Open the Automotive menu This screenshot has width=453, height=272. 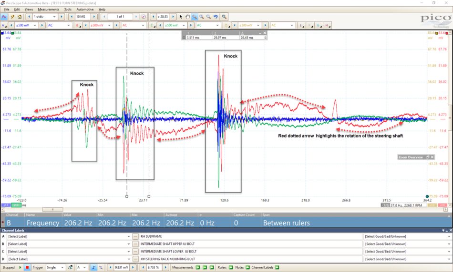(x=85, y=10)
